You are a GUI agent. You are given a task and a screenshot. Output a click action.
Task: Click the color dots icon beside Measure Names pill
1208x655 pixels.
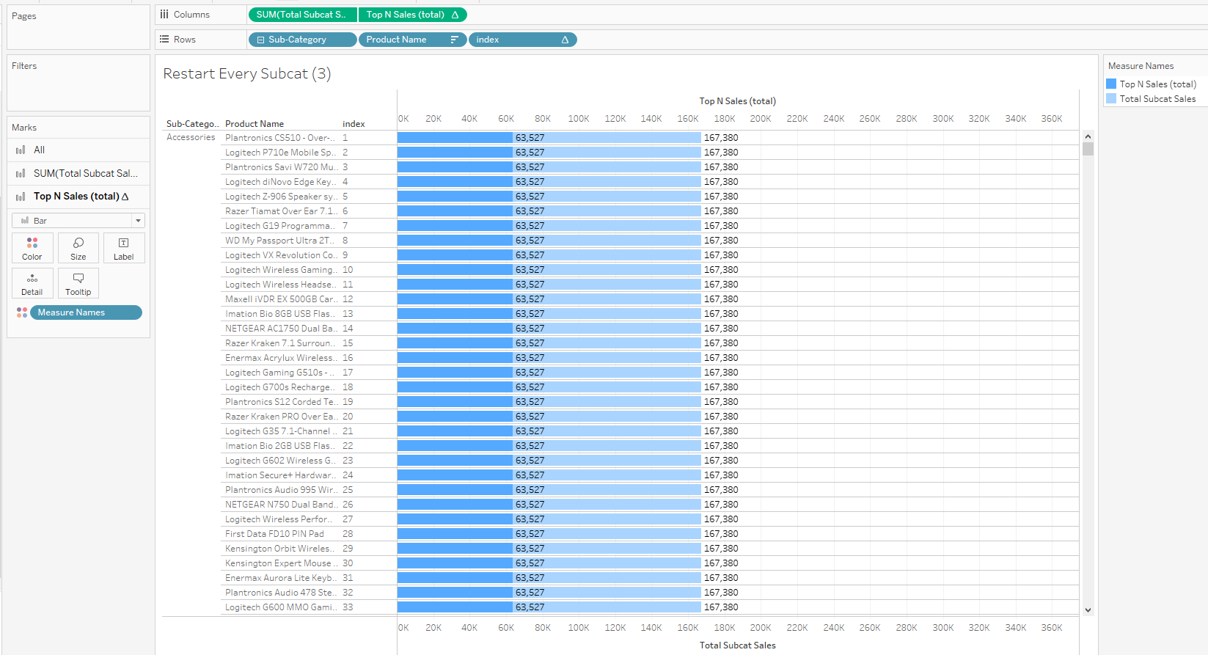[x=22, y=312]
